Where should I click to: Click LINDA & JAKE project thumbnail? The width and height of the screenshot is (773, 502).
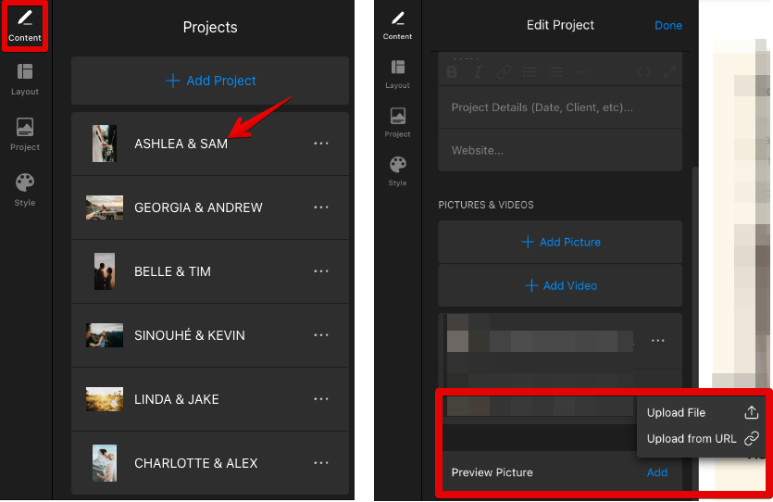click(x=105, y=399)
